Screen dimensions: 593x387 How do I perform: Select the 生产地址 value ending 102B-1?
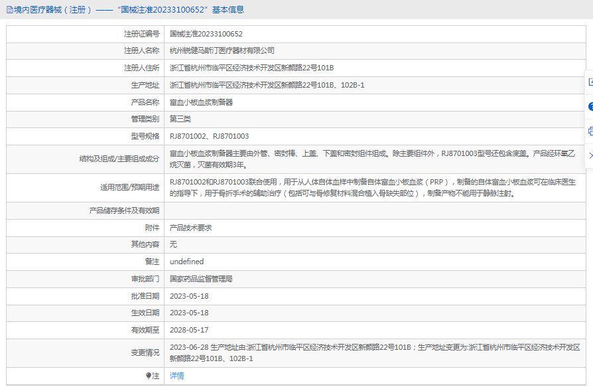coord(267,85)
